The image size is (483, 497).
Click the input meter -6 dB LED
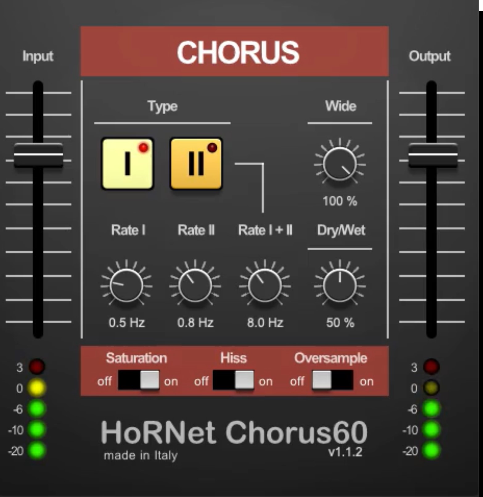point(37,409)
